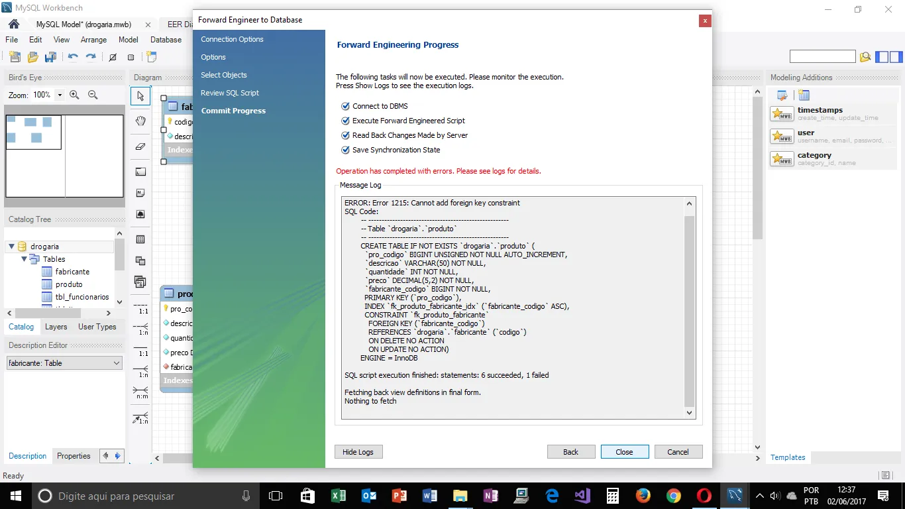905x509 pixels.
Task: Click the Undo arrow in toolbar
Action: tap(73, 57)
